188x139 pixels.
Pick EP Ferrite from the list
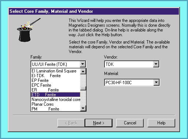click(x=55, y=80)
